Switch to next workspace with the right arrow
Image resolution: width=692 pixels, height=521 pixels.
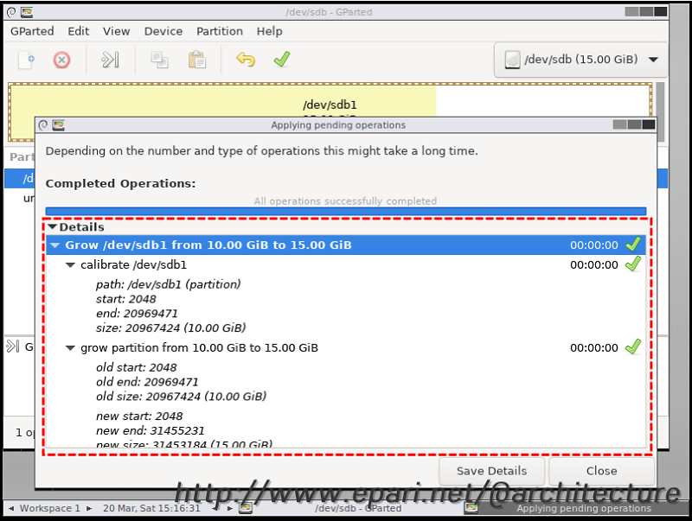tap(89, 508)
